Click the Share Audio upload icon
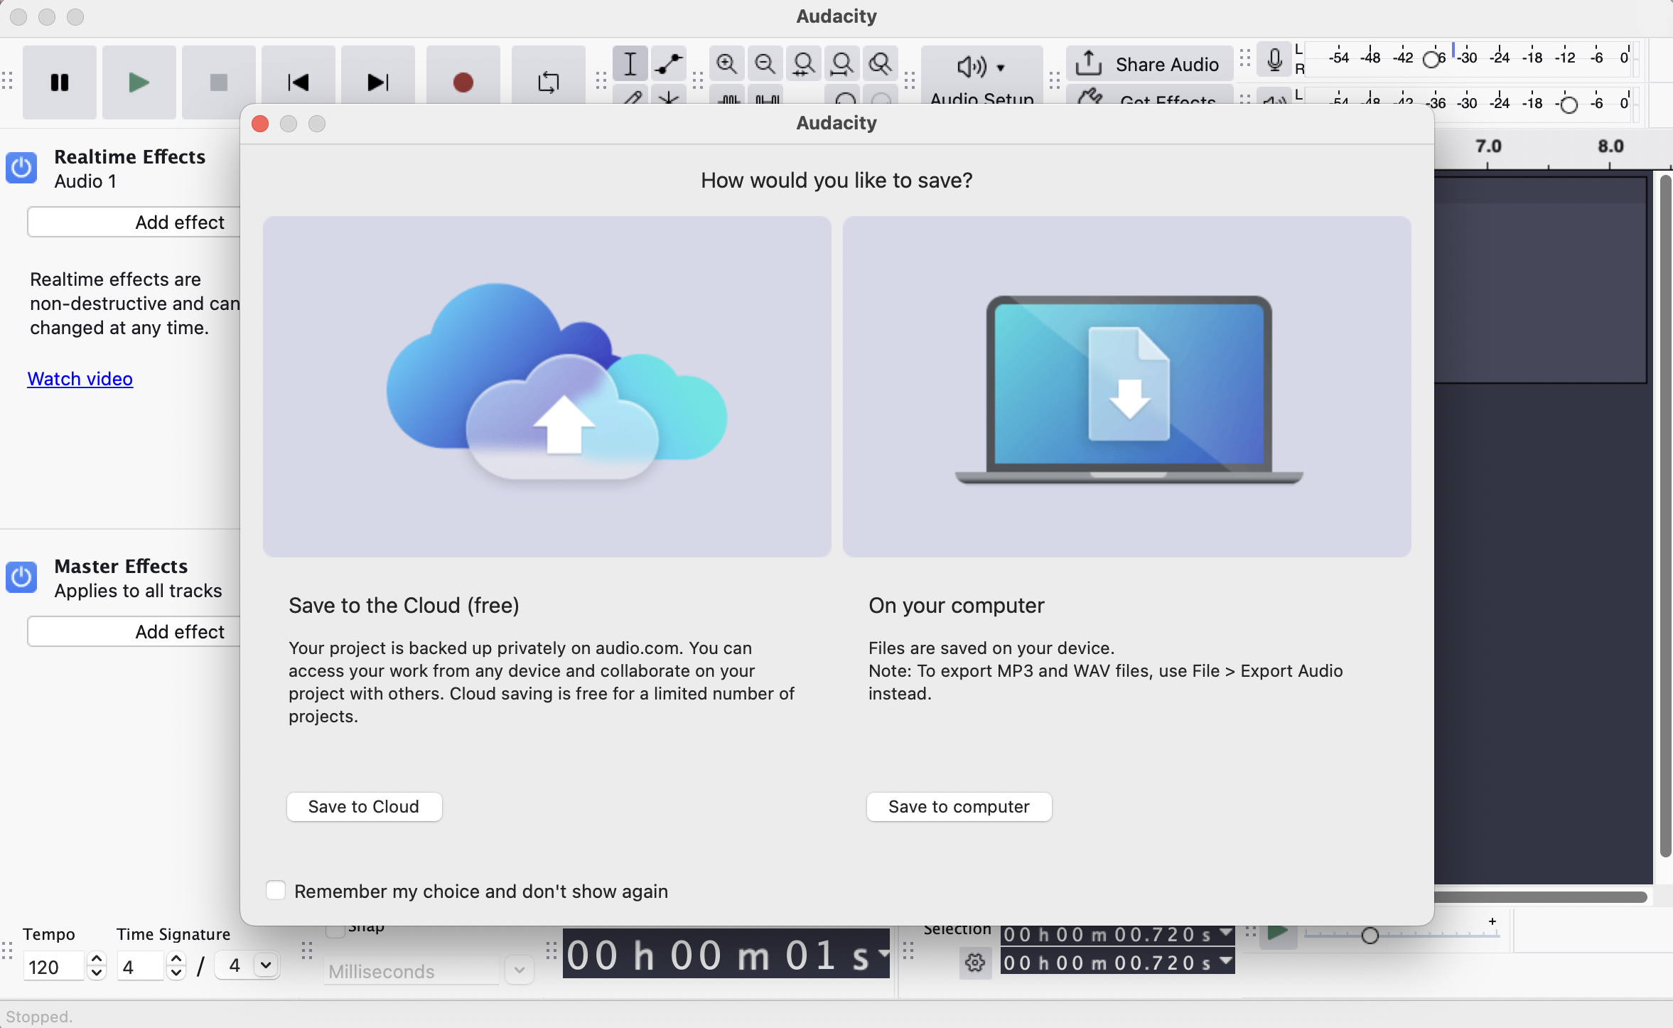 (x=1088, y=63)
